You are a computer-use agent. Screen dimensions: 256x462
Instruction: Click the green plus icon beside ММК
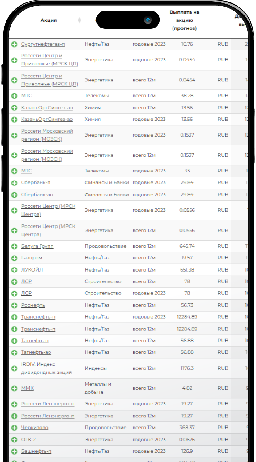pyautogui.click(x=14, y=388)
